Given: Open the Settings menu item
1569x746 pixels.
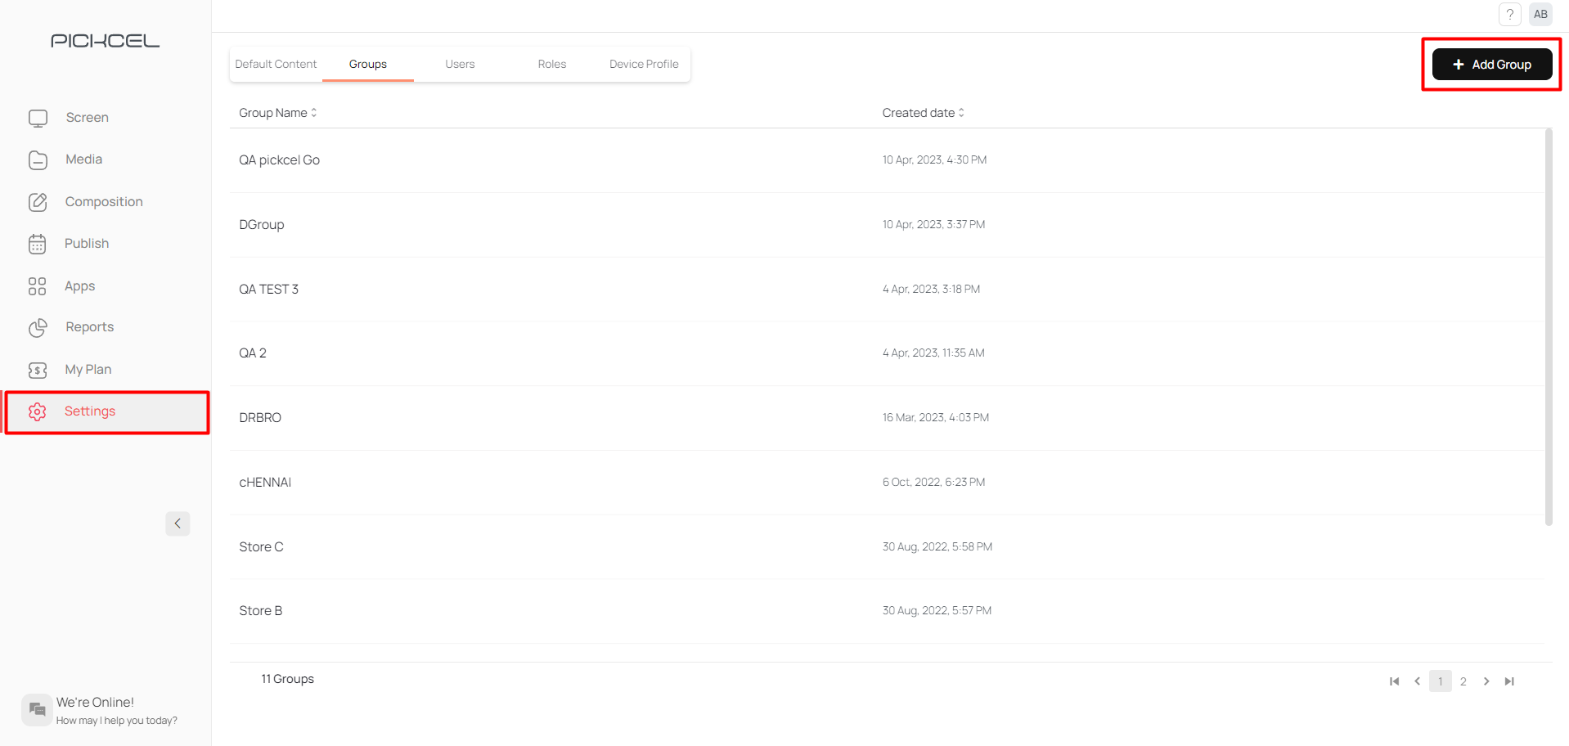Looking at the screenshot, I should coord(106,411).
